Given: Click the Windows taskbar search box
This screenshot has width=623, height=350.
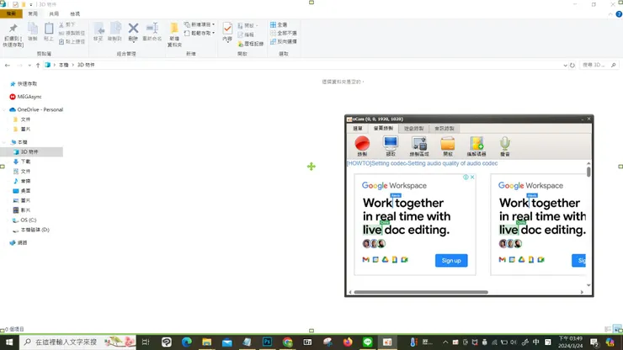Looking at the screenshot, I should coord(77,342).
